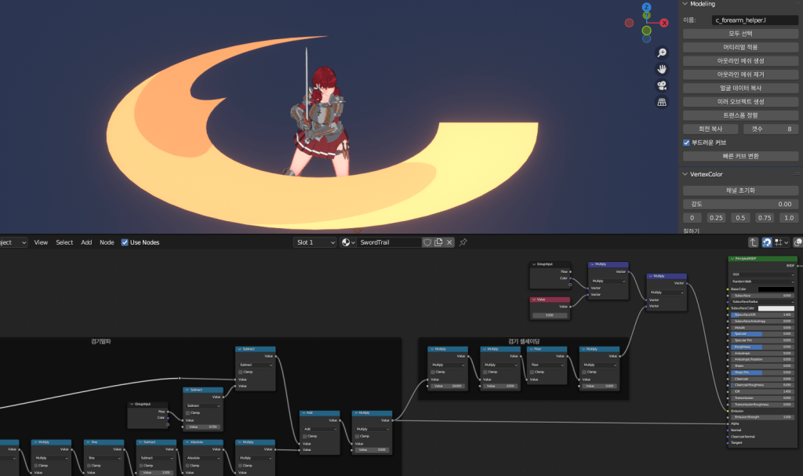Click the pan hand icon in viewport
The height and width of the screenshot is (476, 803).
[x=662, y=69]
